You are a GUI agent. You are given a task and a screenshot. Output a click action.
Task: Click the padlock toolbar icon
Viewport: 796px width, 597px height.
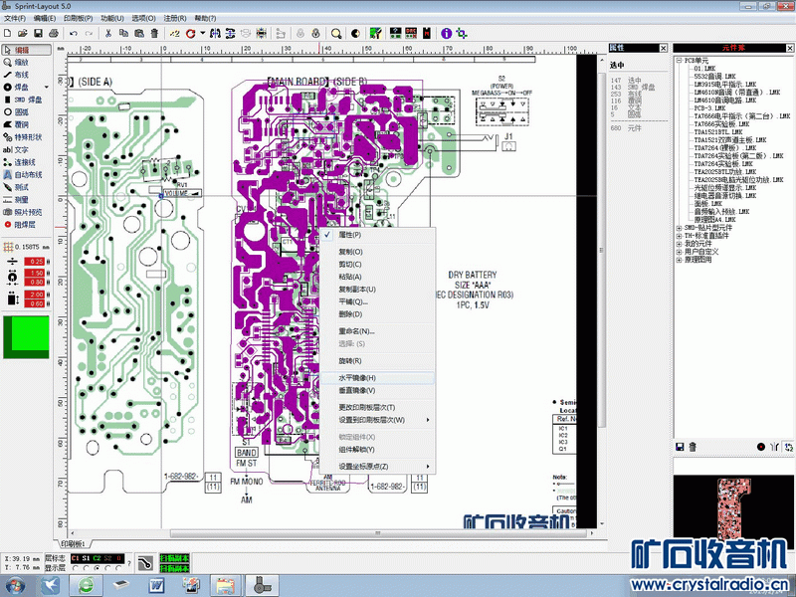(x=315, y=33)
